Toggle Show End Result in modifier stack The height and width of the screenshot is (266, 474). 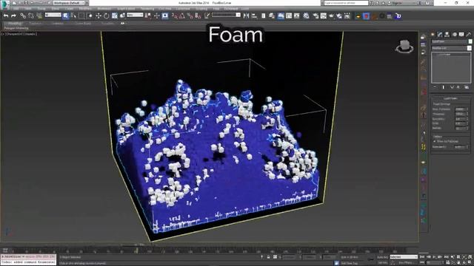[444, 87]
